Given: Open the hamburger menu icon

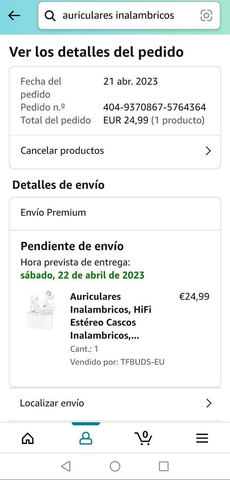Looking at the screenshot, I should pyautogui.click(x=202, y=438).
